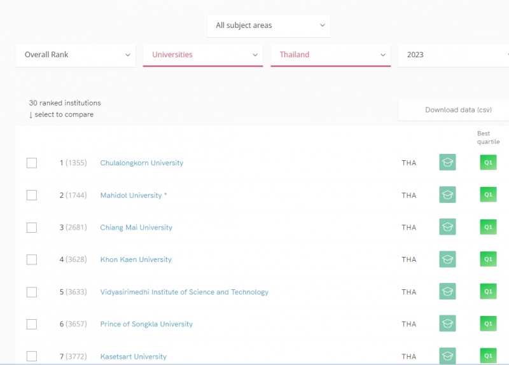Open the Chulalongkorn University link
The height and width of the screenshot is (365, 509).
tap(141, 163)
